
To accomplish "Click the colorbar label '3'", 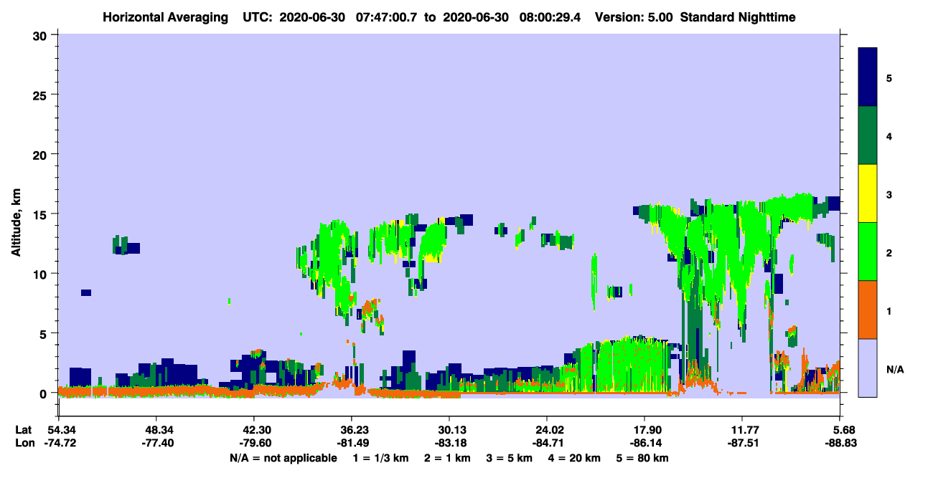I will pyautogui.click(x=889, y=194).
